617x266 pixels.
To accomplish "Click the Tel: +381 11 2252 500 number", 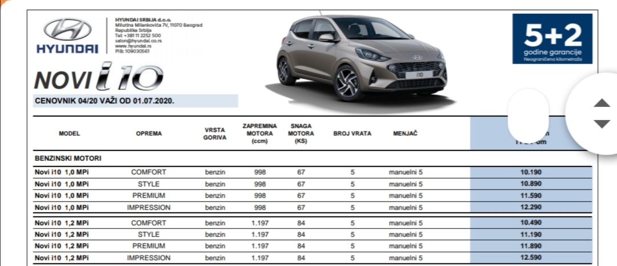I will coord(138,35).
